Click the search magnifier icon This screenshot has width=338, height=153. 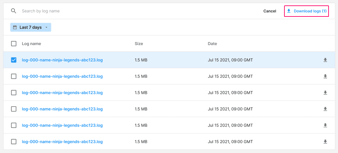pyautogui.click(x=13, y=11)
